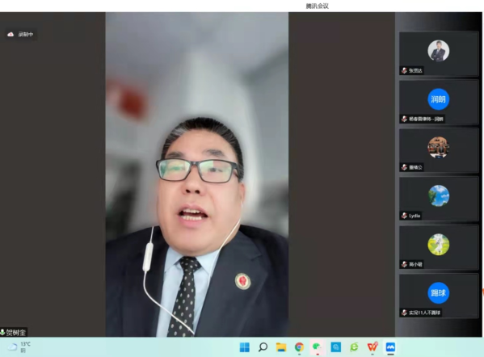Open the Windows Start menu

click(x=245, y=347)
